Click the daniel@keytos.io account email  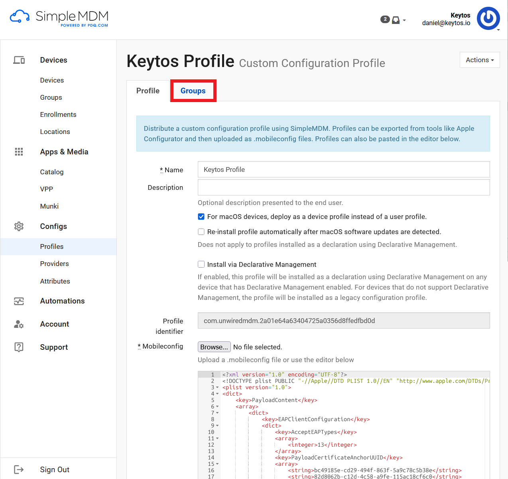tap(446, 23)
